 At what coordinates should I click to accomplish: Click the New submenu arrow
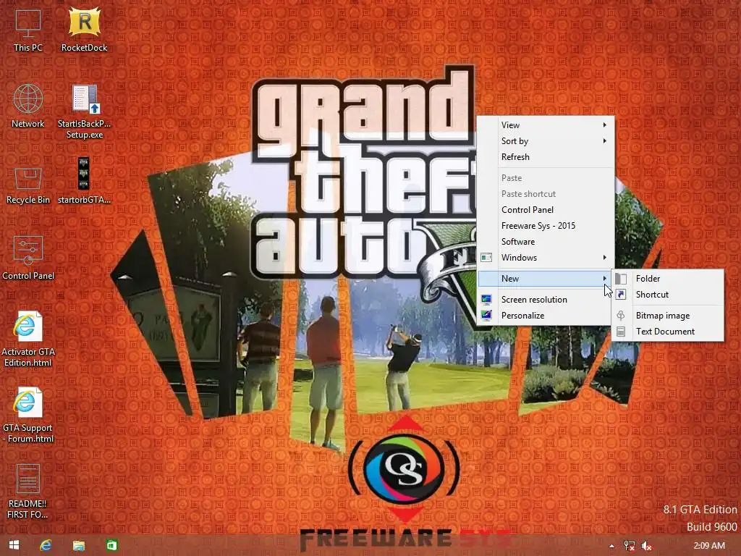[604, 279]
